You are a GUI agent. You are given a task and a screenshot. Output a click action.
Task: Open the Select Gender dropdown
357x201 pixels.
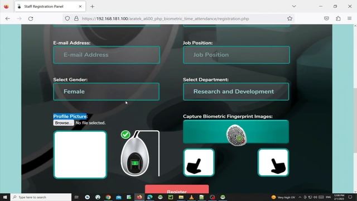point(107,92)
